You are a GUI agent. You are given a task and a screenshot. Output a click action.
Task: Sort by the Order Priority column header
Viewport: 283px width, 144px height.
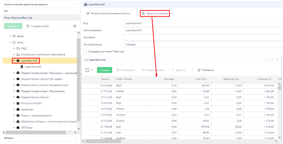coord(130,79)
